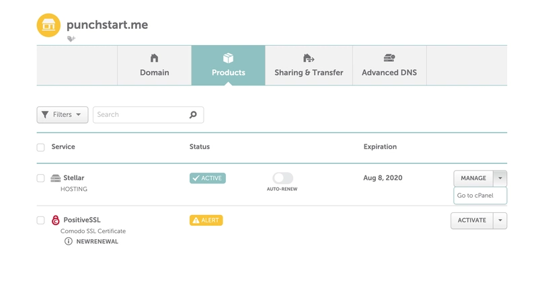Screen dimensions: 538x297
Task: Expand the arrow next to MANAGE
Action: click(x=500, y=178)
